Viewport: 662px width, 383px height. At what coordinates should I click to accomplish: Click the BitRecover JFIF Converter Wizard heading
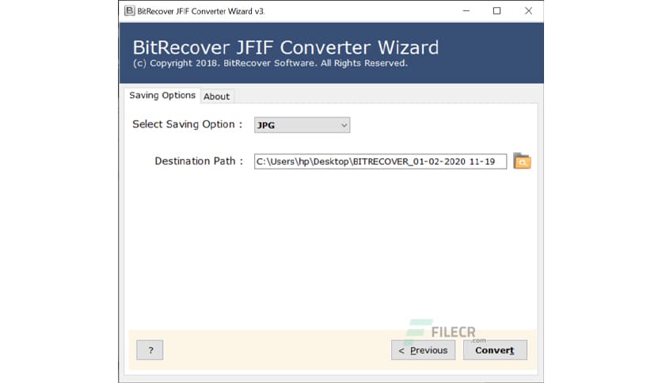[x=286, y=47]
